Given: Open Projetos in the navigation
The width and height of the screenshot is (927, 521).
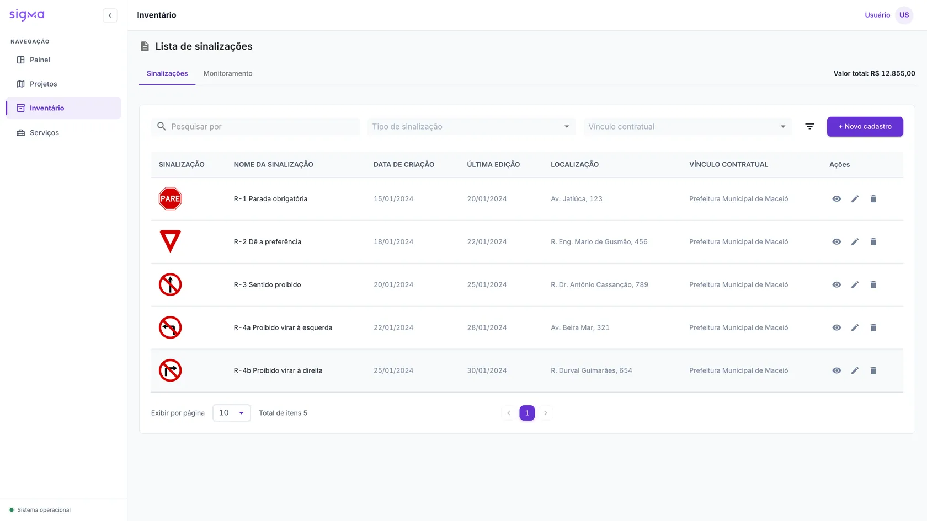Looking at the screenshot, I should 63,84.
